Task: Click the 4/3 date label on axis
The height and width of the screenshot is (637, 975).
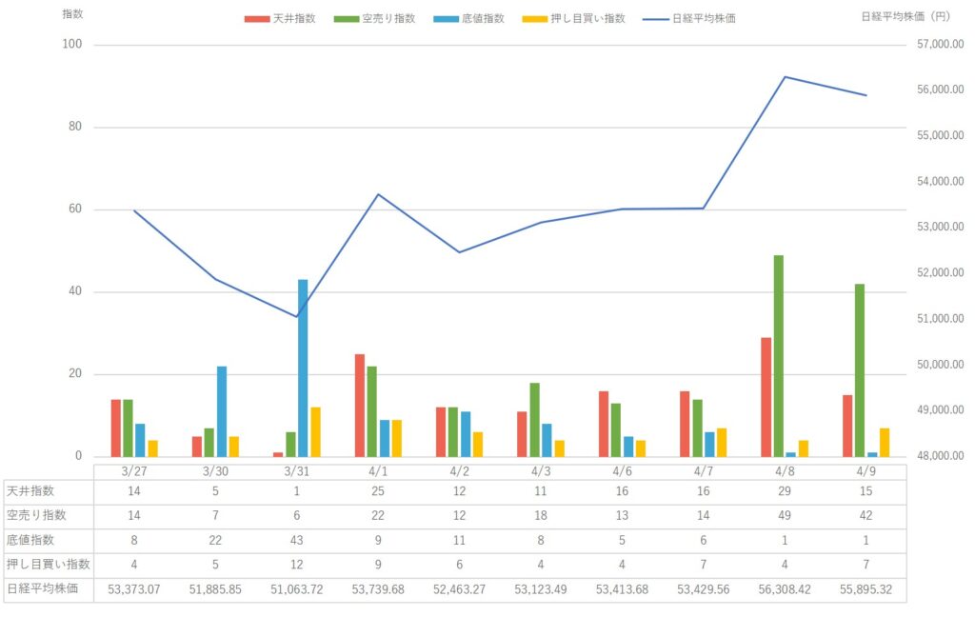Action: point(541,470)
